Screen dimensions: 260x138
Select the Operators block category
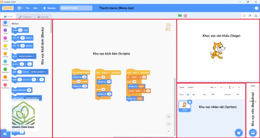pos(5,70)
